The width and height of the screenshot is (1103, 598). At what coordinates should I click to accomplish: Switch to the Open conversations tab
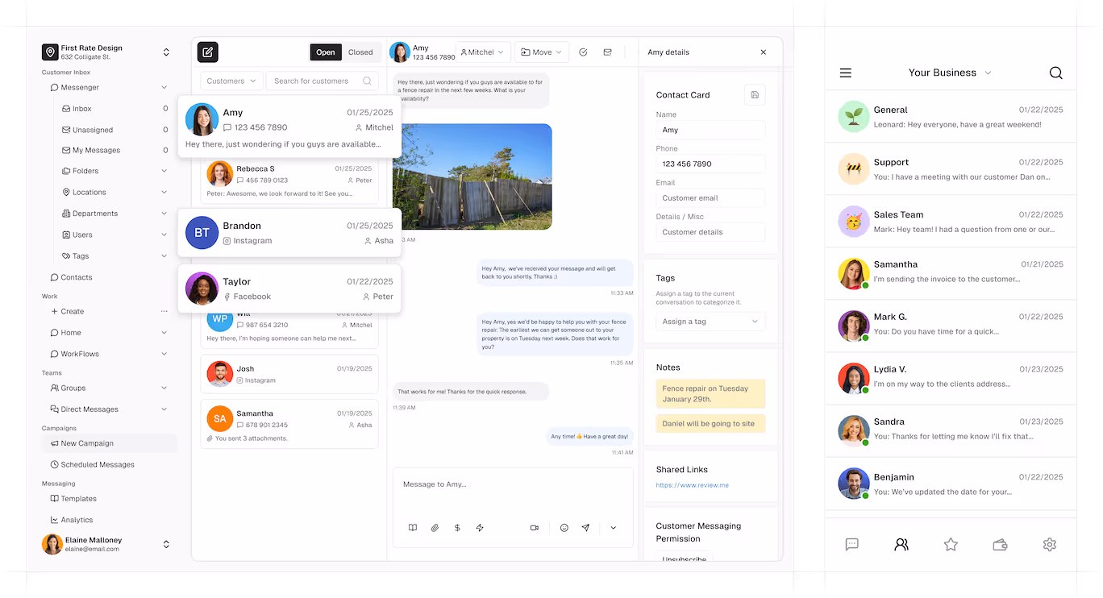click(x=326, y=52)
